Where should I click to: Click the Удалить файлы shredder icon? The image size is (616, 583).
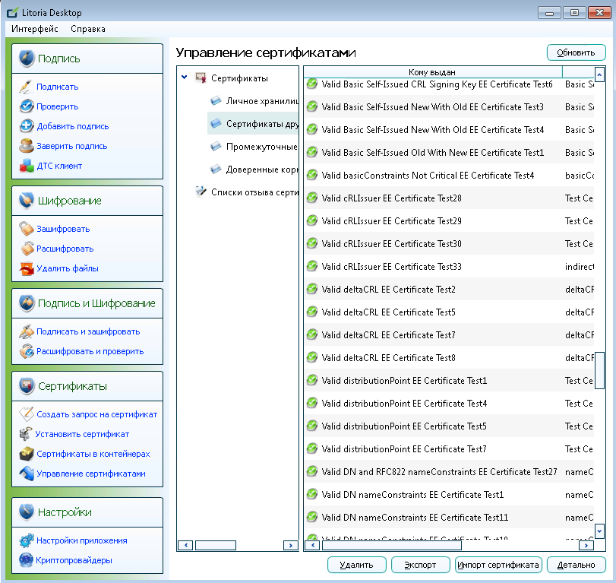(26, 268)
